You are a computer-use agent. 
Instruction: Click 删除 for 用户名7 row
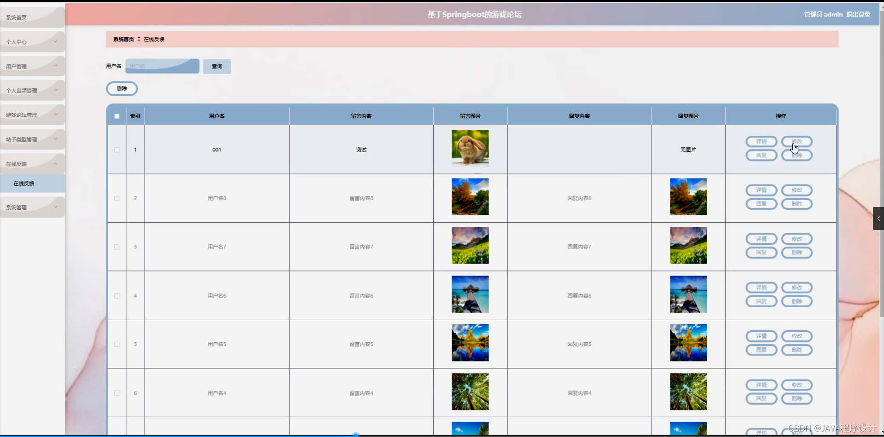(x=797, y=253)
